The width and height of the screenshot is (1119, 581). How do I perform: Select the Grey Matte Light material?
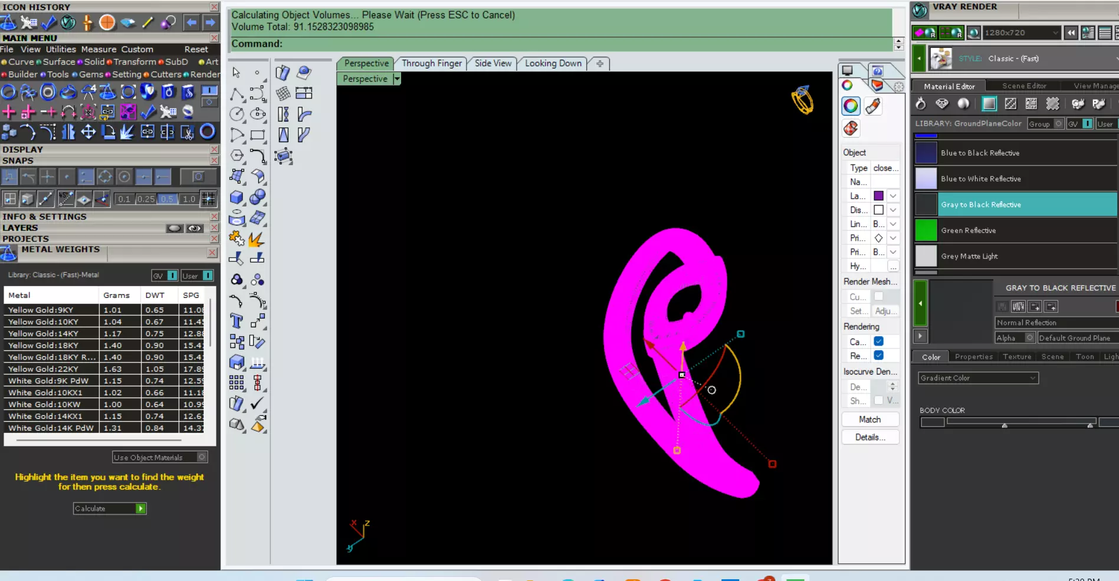(x=1015, y=257)
